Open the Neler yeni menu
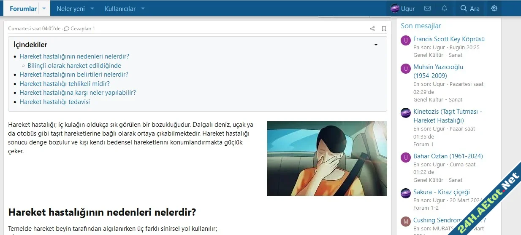The image size is (521, 235). click(71, 8)
